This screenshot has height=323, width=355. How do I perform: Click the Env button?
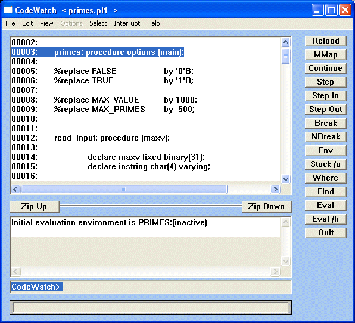pyautogui.click(x=326, y=151)
